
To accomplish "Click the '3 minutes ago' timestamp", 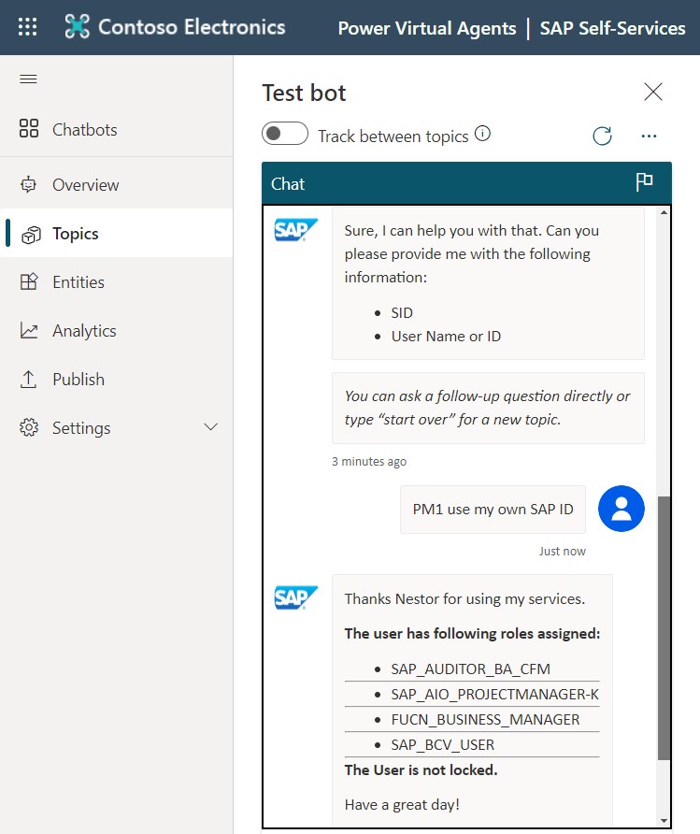I will click(x=369, y=461).
